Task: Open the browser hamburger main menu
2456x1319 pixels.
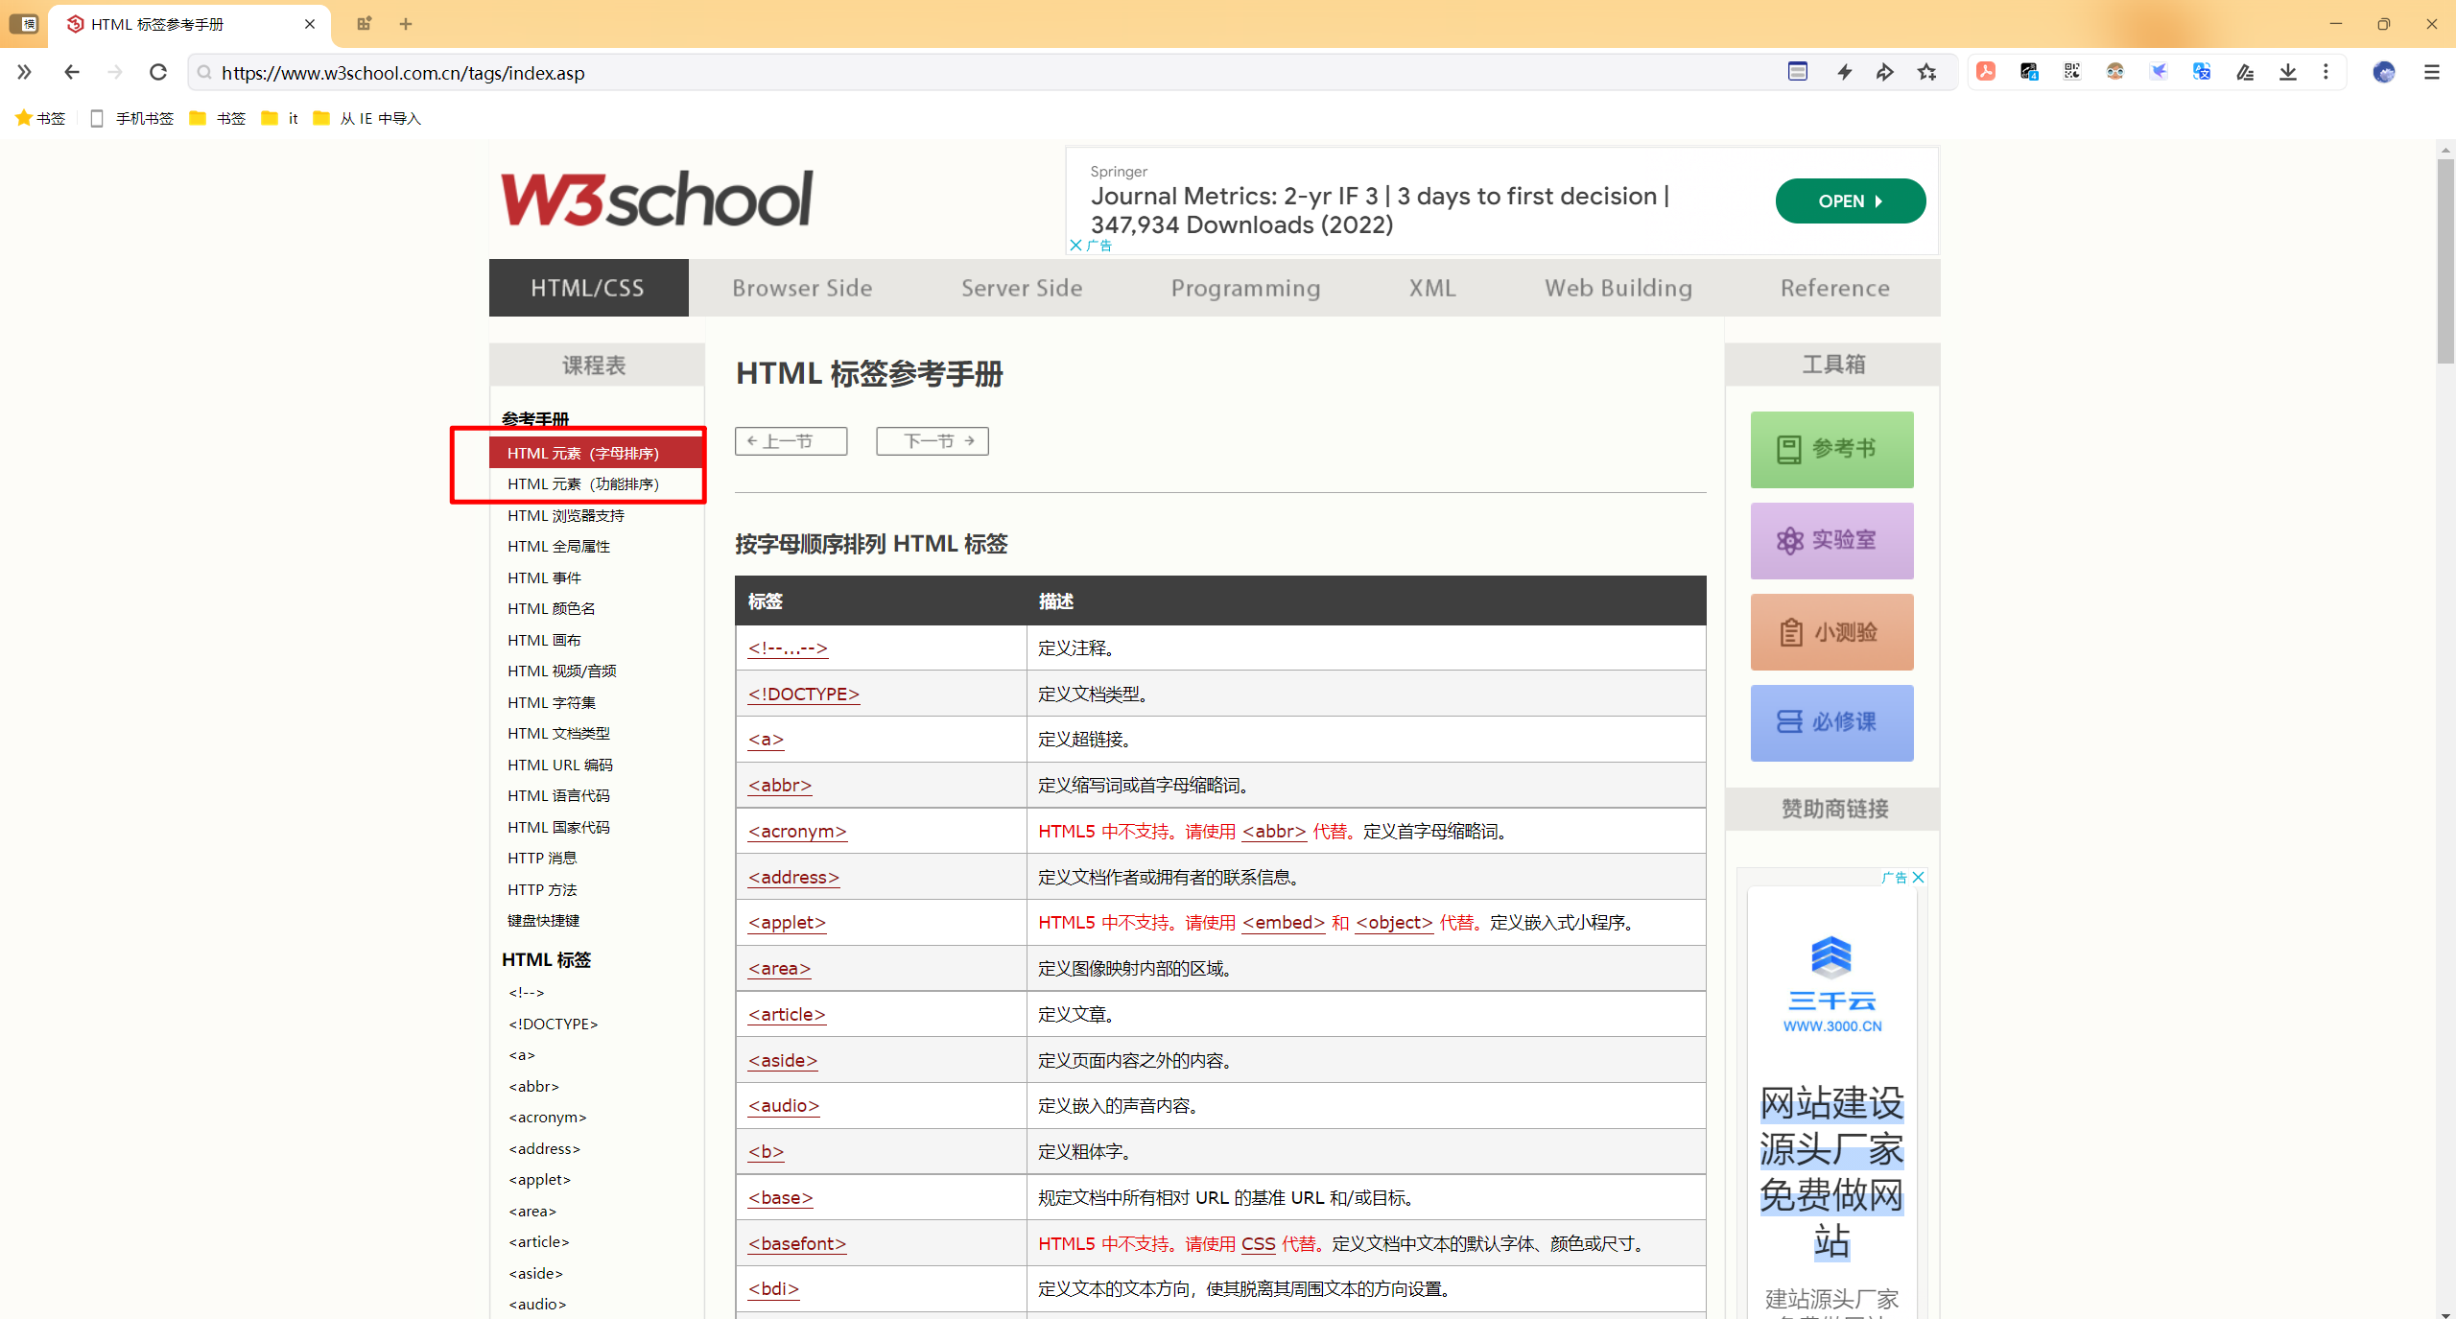Action: coord(2432,72)
